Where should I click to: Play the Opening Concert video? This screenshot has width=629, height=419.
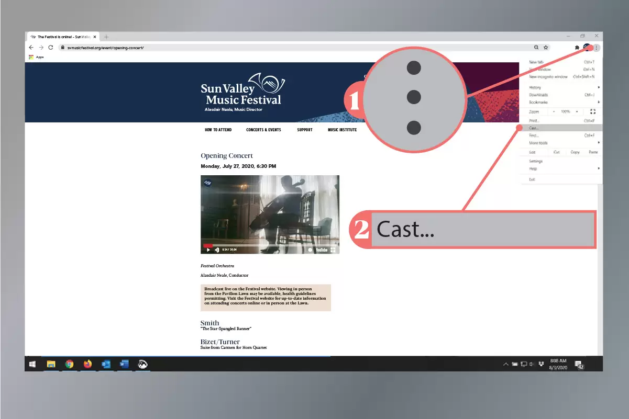click(x=208, y=250)
